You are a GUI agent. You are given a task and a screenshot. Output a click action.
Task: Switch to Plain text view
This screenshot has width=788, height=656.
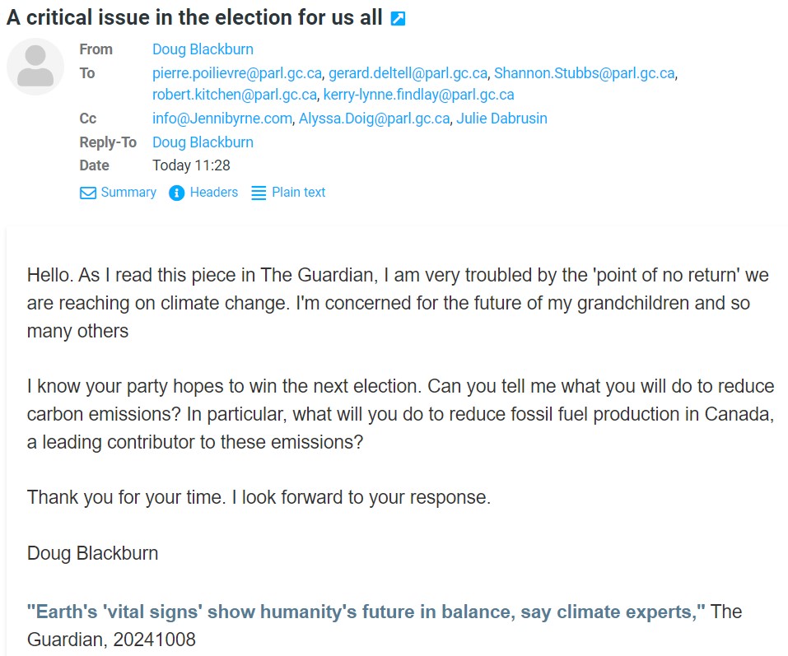(298, 193)
